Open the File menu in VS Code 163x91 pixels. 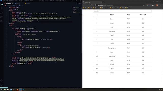pos(4,1)
